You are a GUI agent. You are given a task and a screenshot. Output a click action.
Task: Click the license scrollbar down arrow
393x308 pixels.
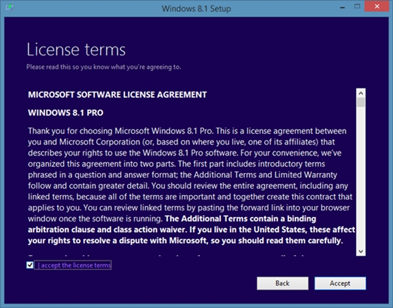click(x=360, y=250)
